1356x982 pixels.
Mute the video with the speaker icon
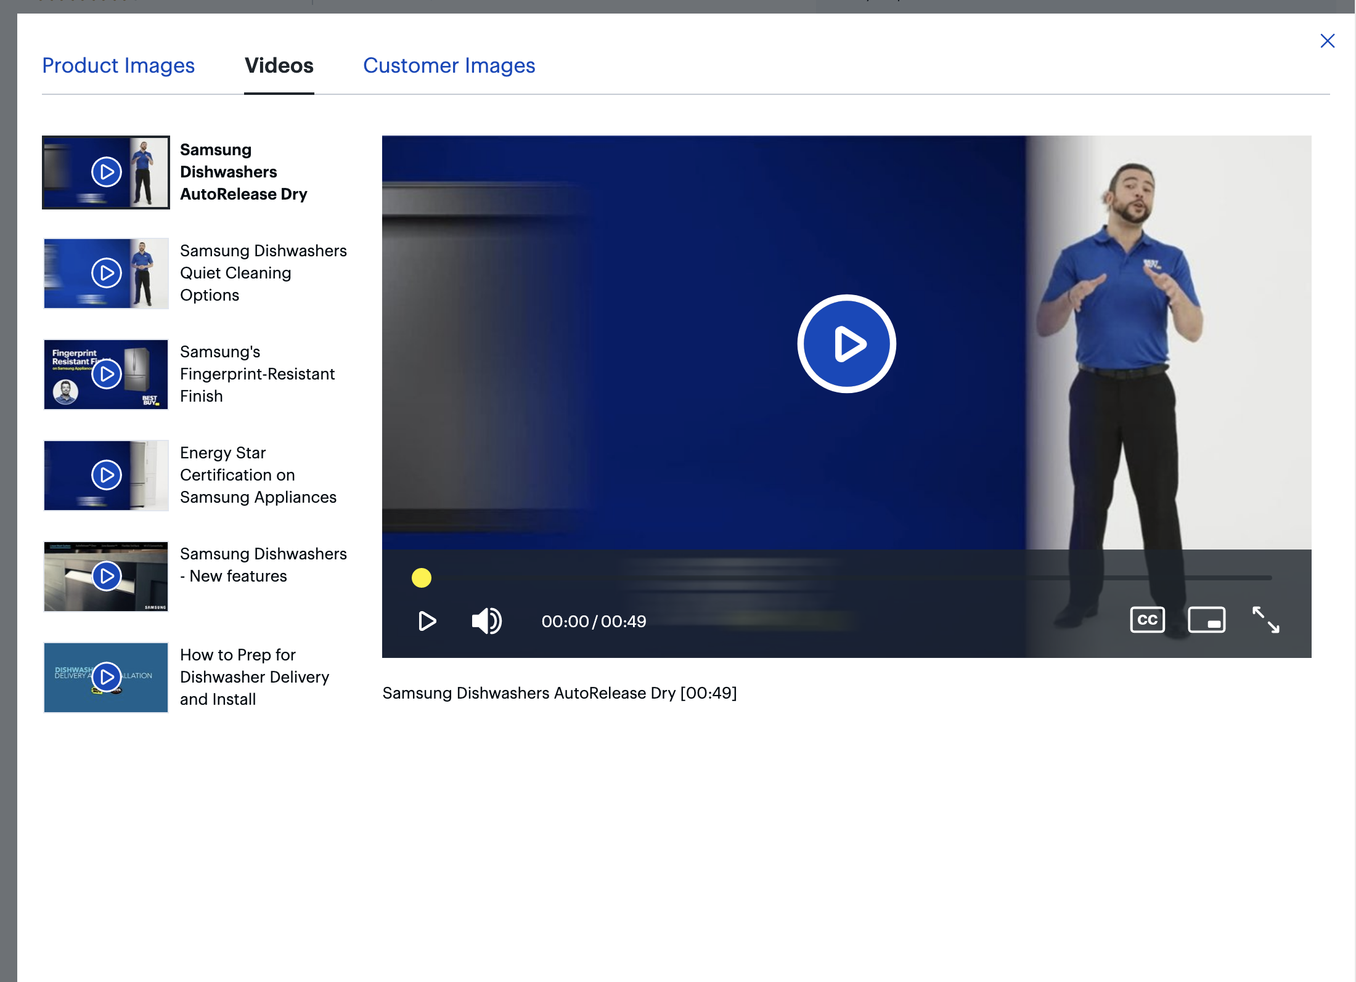click(486, 621)
